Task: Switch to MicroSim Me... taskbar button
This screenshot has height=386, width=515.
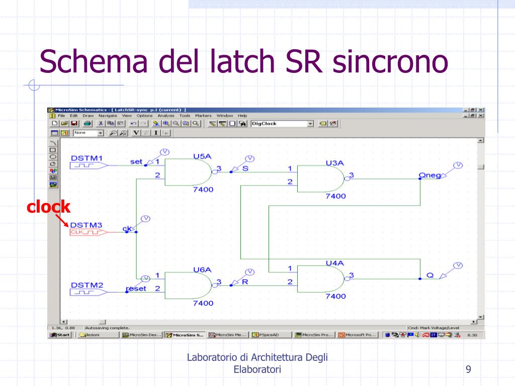Action: pos(228,335)
